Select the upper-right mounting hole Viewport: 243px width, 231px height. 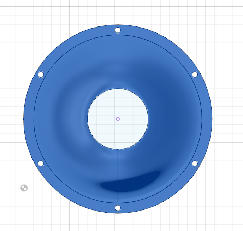coord(195,75)
